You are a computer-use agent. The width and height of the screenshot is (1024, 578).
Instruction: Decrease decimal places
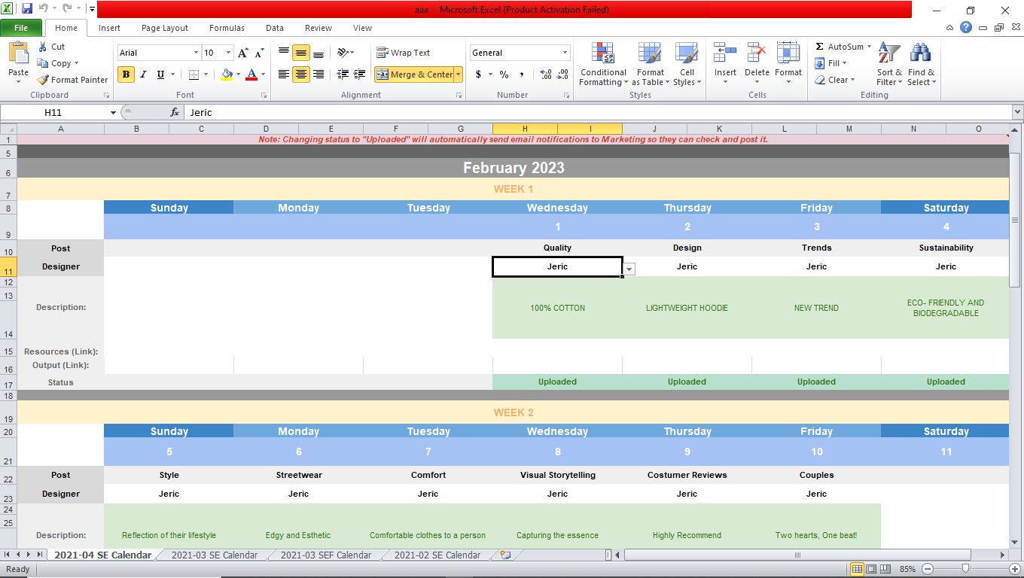(563, 75)
